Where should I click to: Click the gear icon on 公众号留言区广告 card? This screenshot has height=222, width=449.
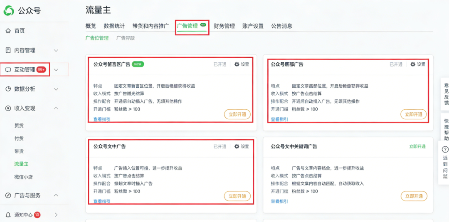(237, 64)
